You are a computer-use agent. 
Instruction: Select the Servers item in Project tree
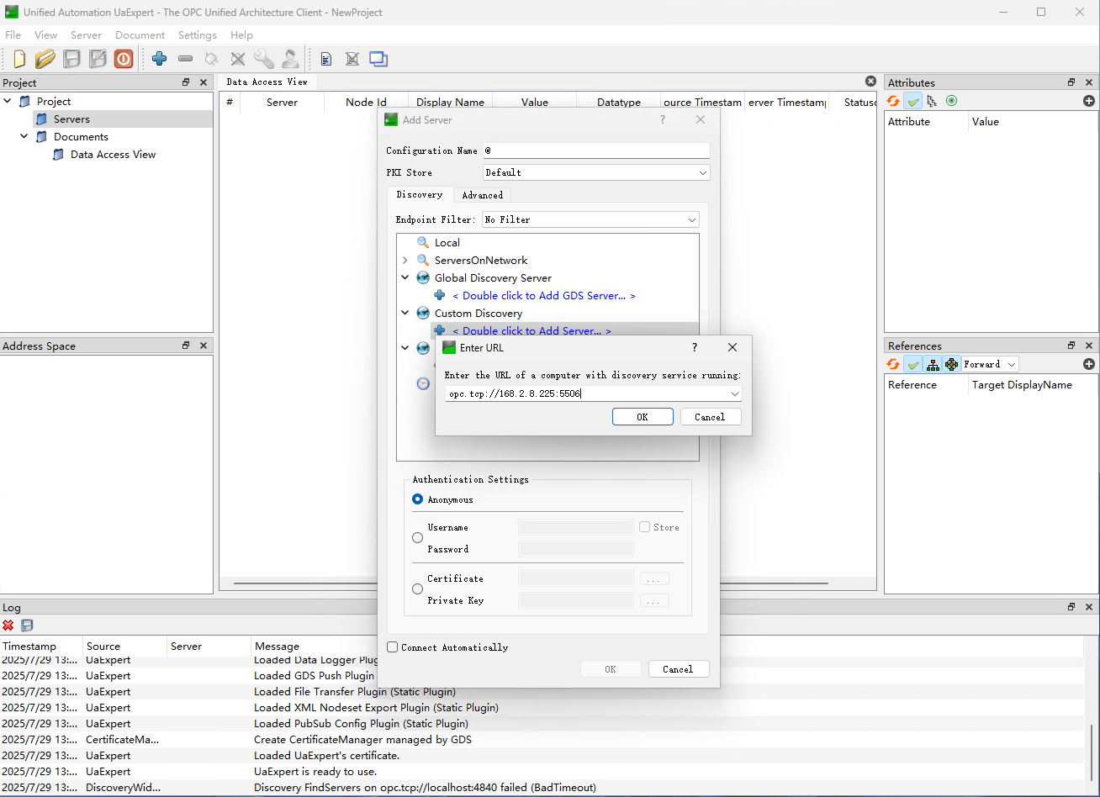(71, 119)
